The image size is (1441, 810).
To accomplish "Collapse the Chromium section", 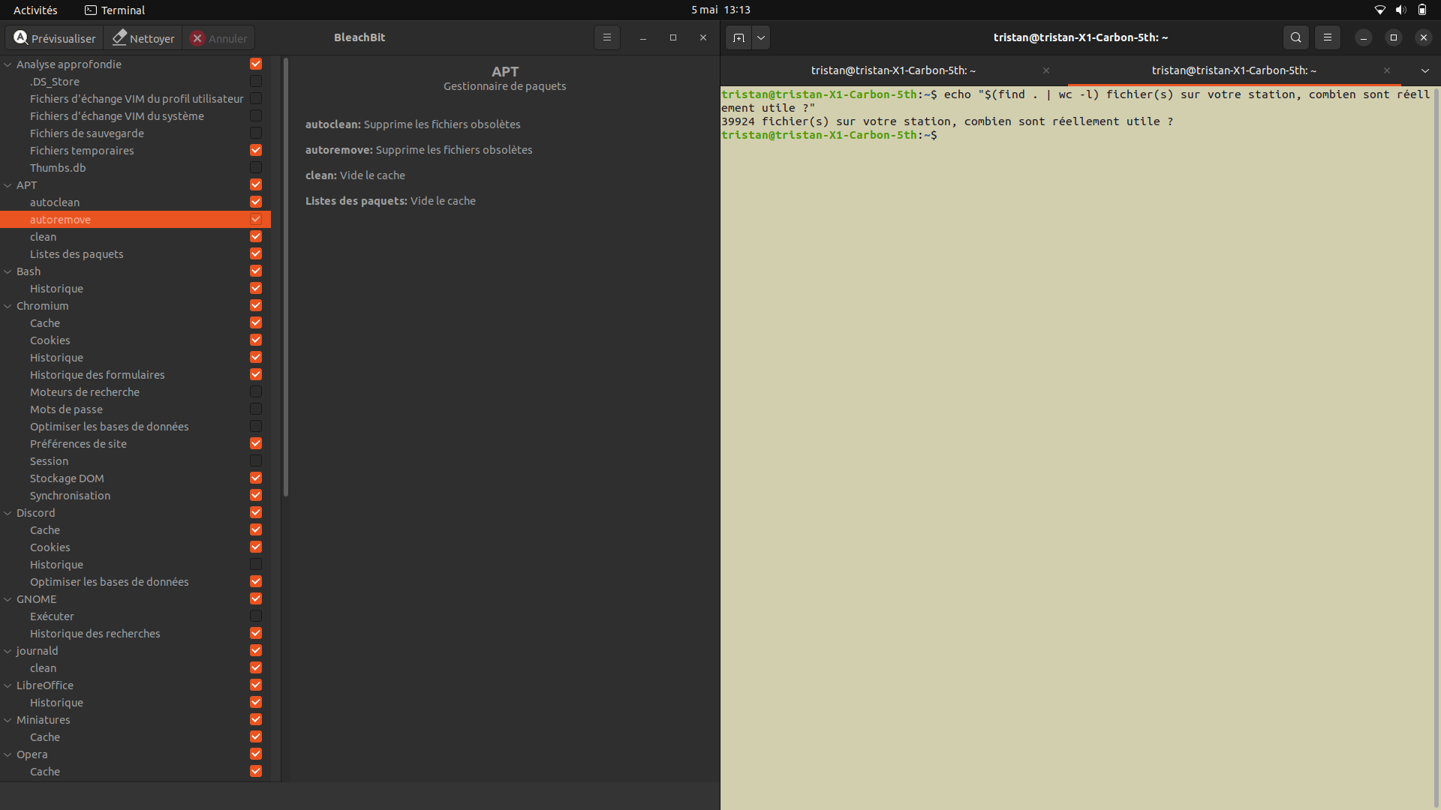I will [x=8, y=305].
